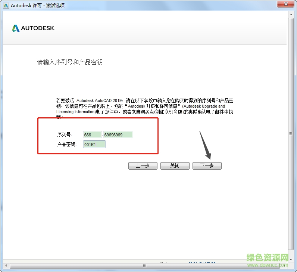
Task: Click the Autodesk app icon in title bar
Action: 6,6
